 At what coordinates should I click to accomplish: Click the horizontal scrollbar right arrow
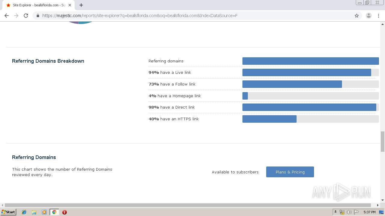click(378, 205)
